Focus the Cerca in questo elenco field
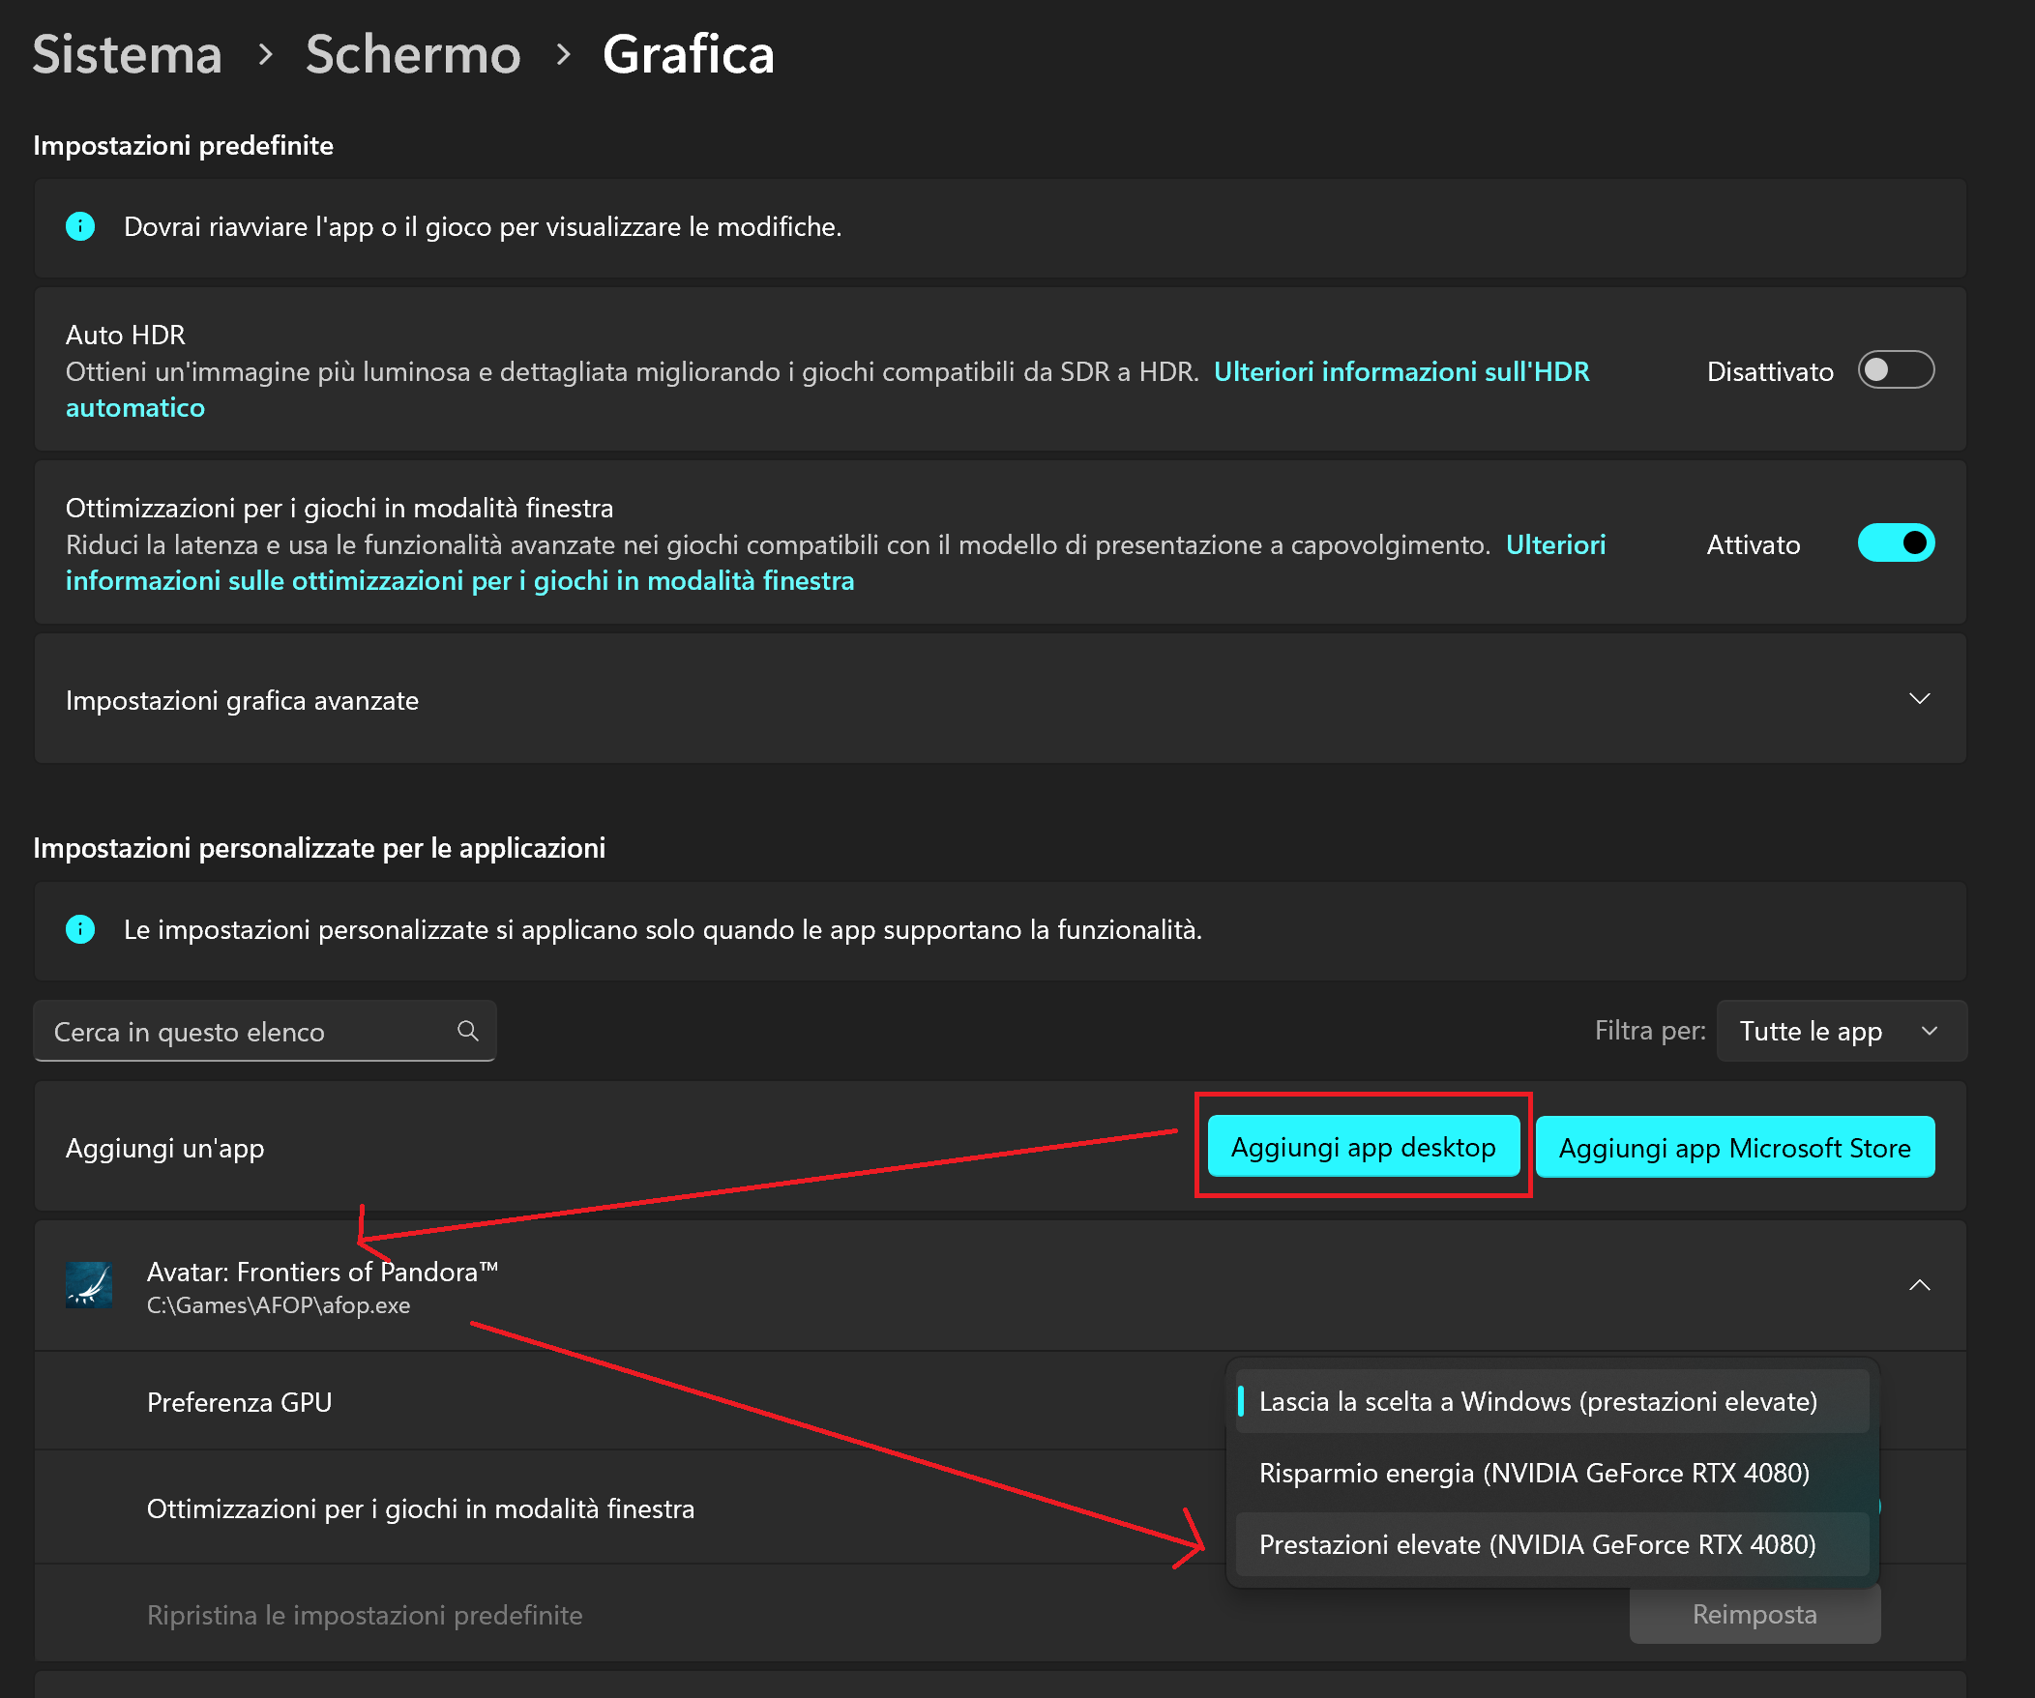The height and width of the screenshot is (1698, 2035). pos(265,1032)
